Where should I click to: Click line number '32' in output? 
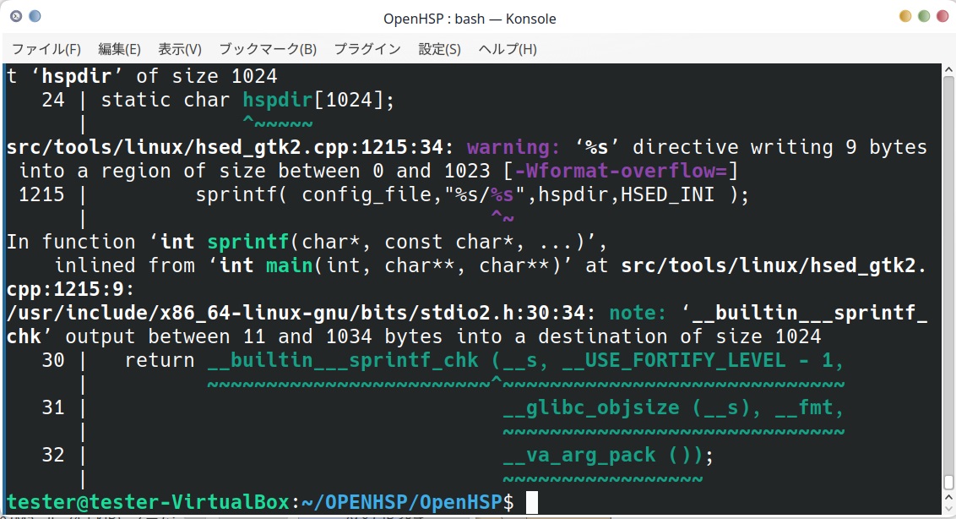pos(53,456)
